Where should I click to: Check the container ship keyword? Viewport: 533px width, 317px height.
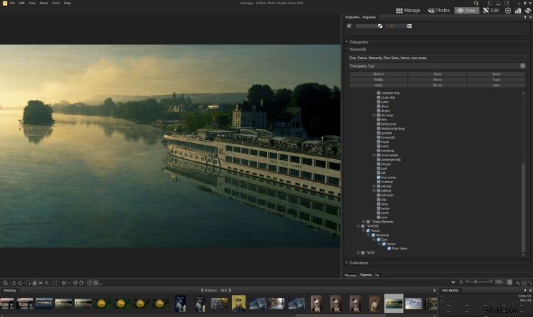[379, 93]
